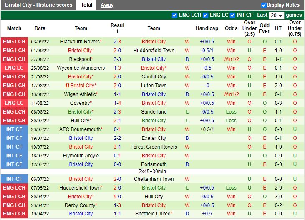Select the date 03/09/22
The height and width of the screenshot is (220, 305).
click(40, 42)
